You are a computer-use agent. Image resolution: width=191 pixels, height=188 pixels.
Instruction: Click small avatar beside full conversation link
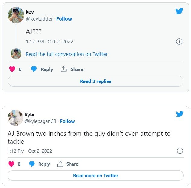point(16,54)
